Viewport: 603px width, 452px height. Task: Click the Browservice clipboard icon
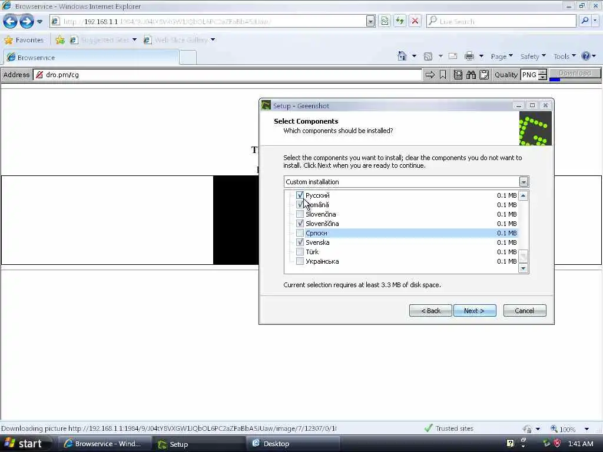[484, 75]
